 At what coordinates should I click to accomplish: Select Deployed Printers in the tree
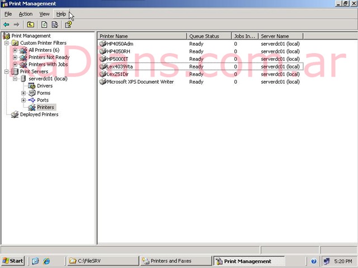[39, 114]
